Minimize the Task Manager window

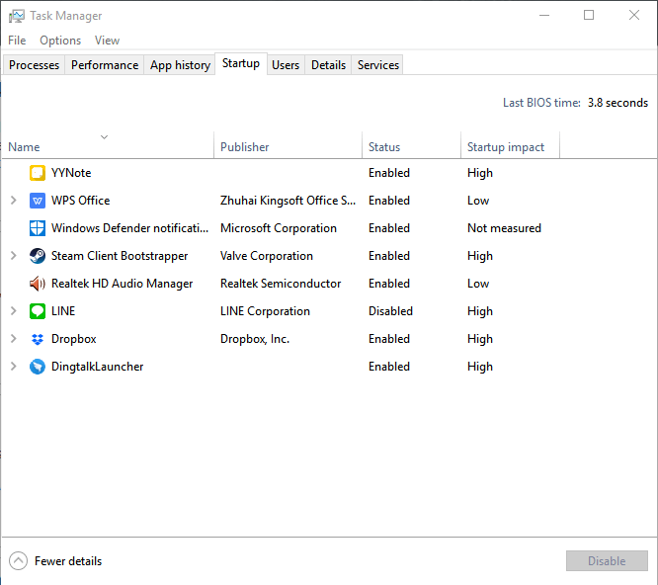tap(544, 16)
